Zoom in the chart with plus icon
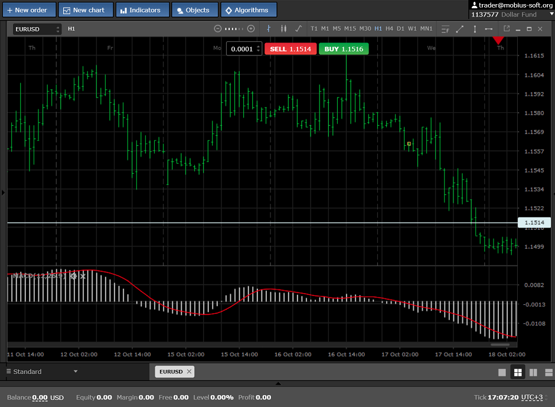Image resolution: width=555 pixels, height=407 pixels. (251, 29)
